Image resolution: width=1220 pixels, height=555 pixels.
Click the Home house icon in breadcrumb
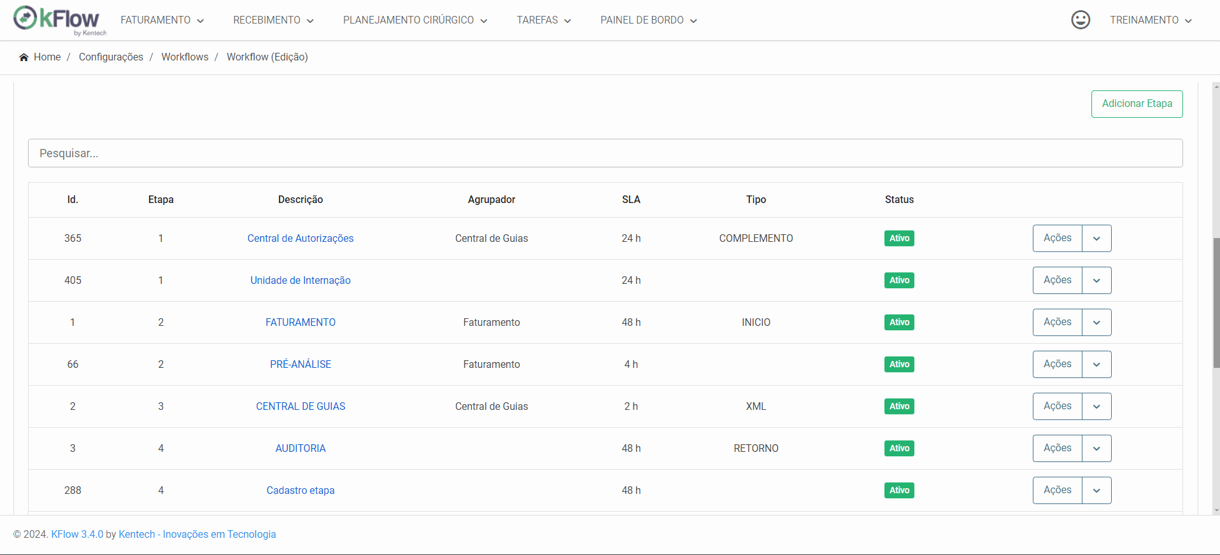click(x=24, y=57)
